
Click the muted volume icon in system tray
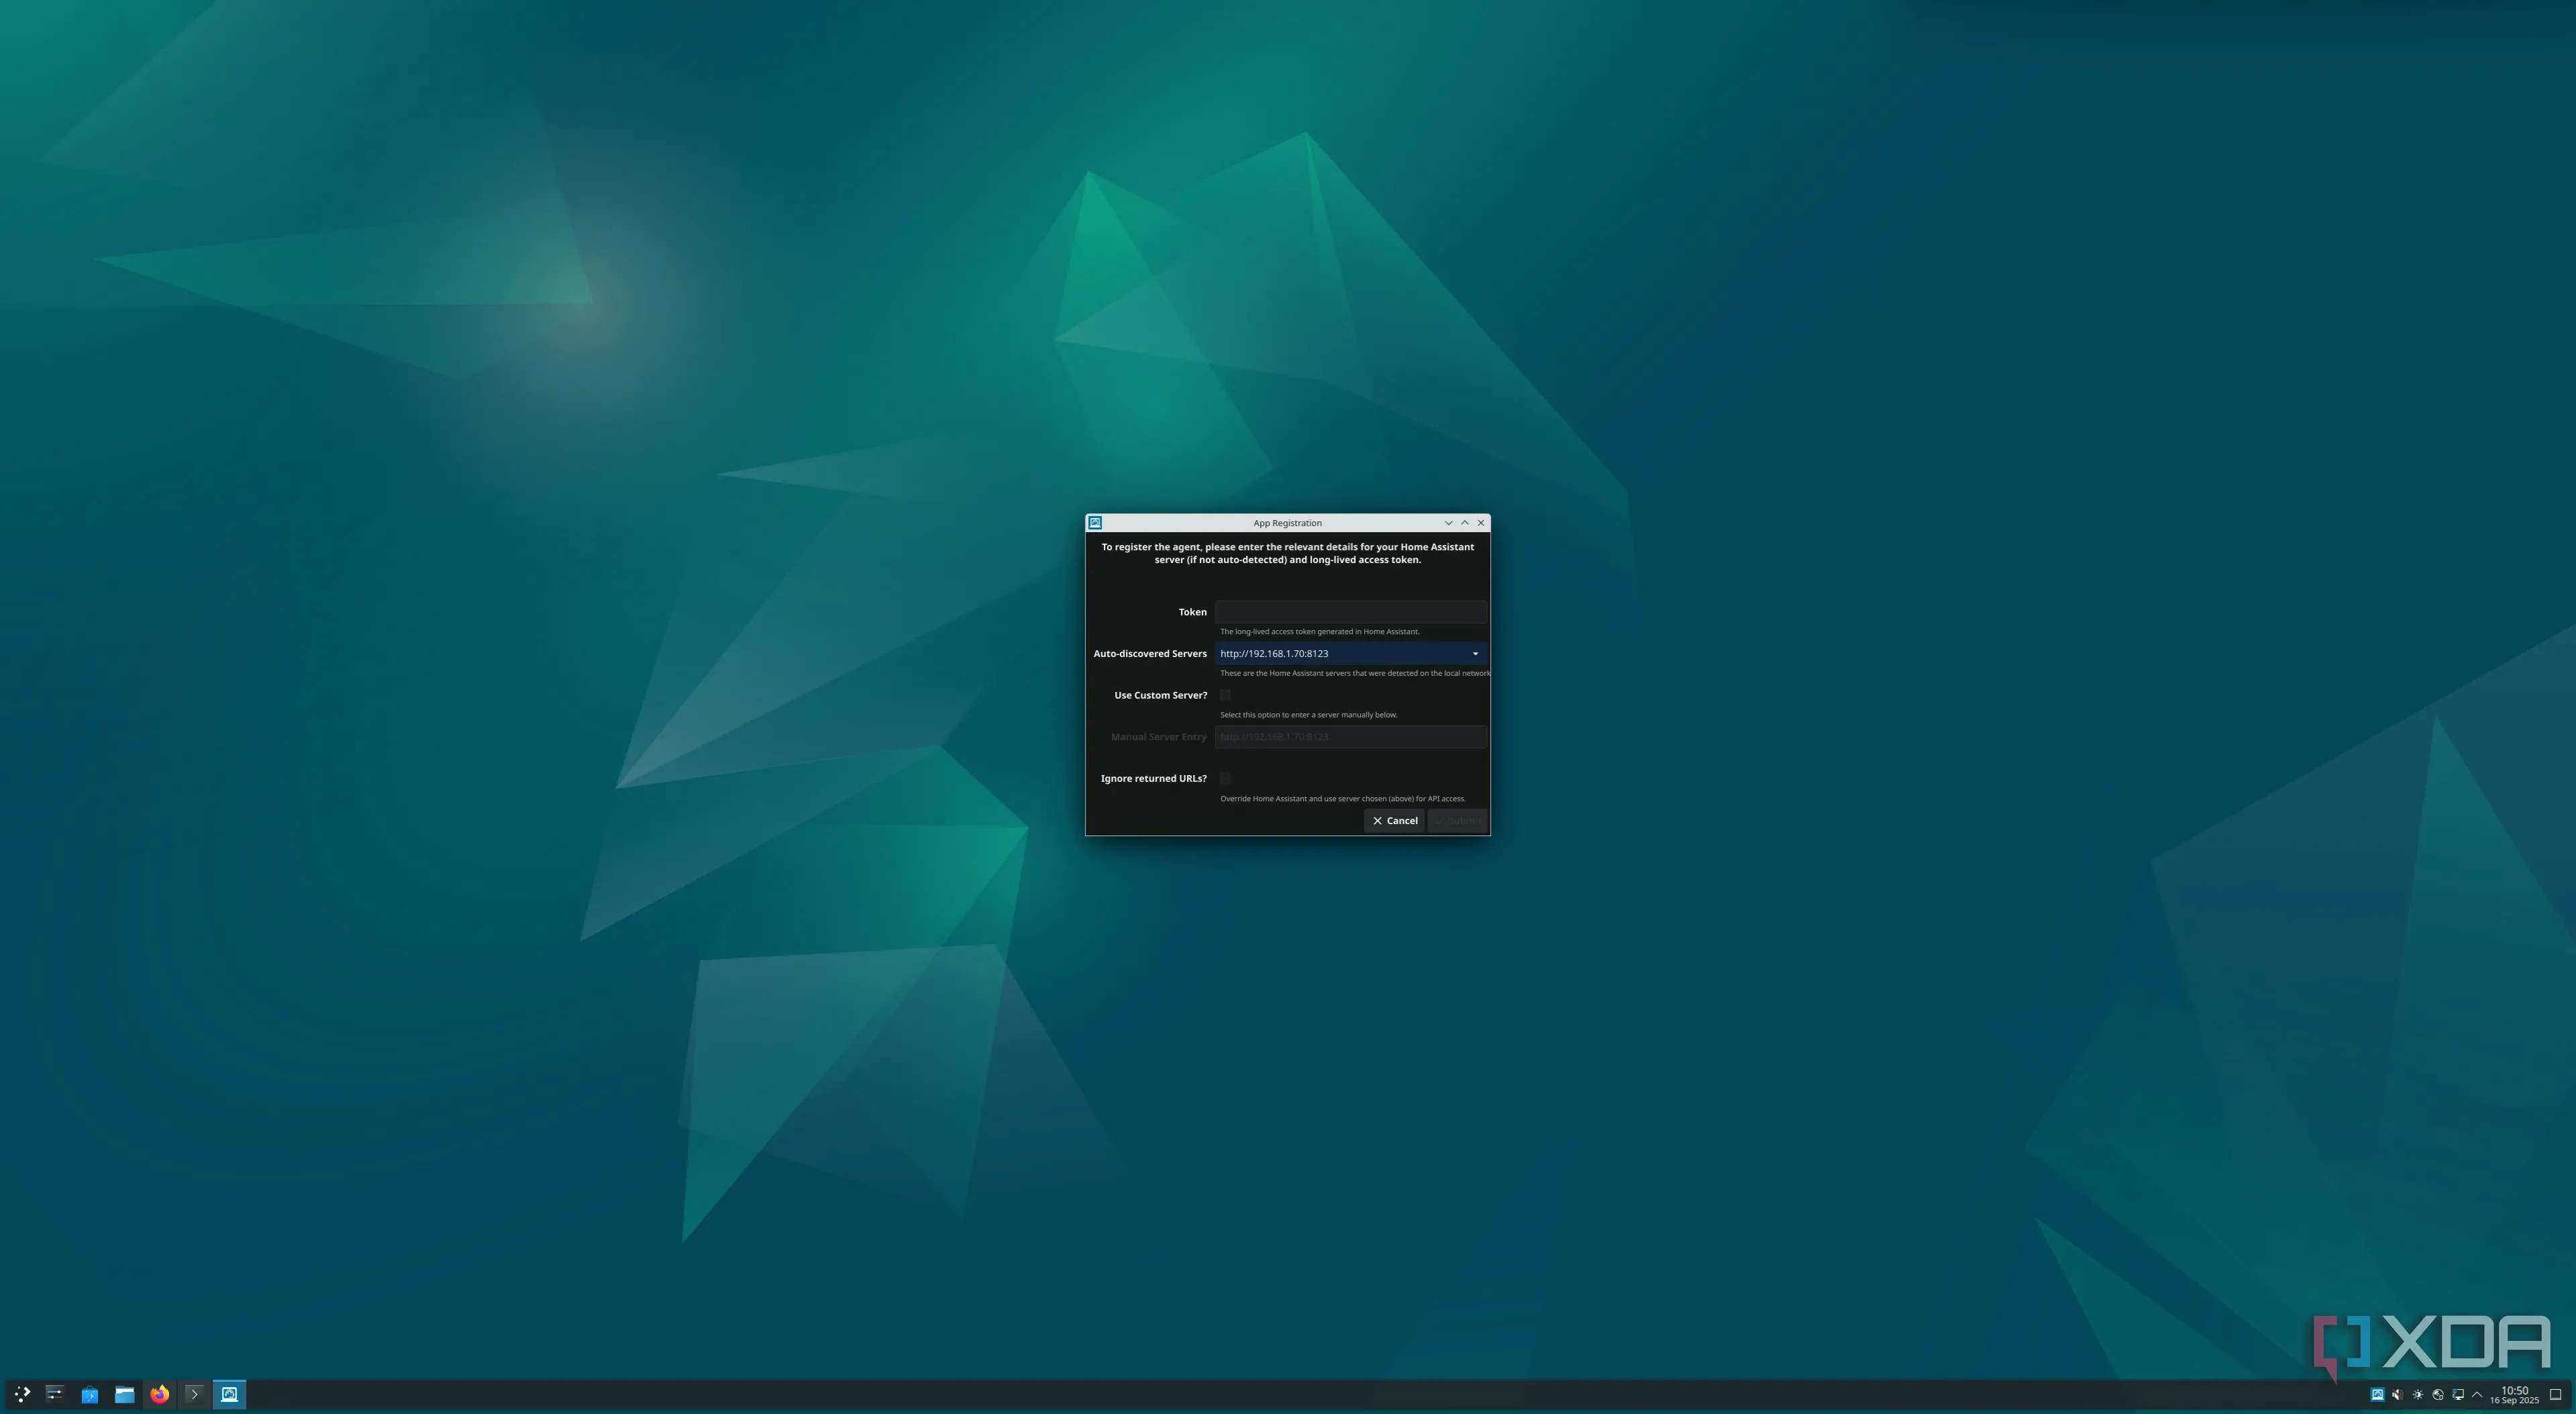point(2397,1394)
